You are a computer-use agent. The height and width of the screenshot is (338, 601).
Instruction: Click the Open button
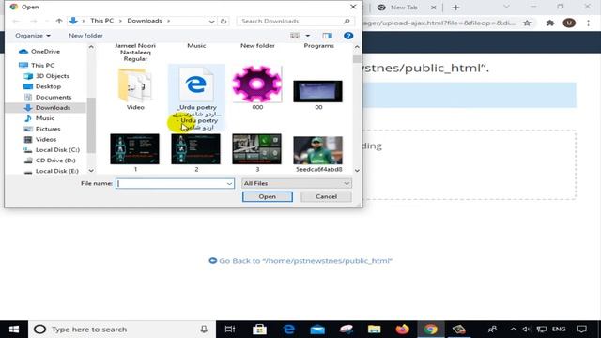(267, 196)
